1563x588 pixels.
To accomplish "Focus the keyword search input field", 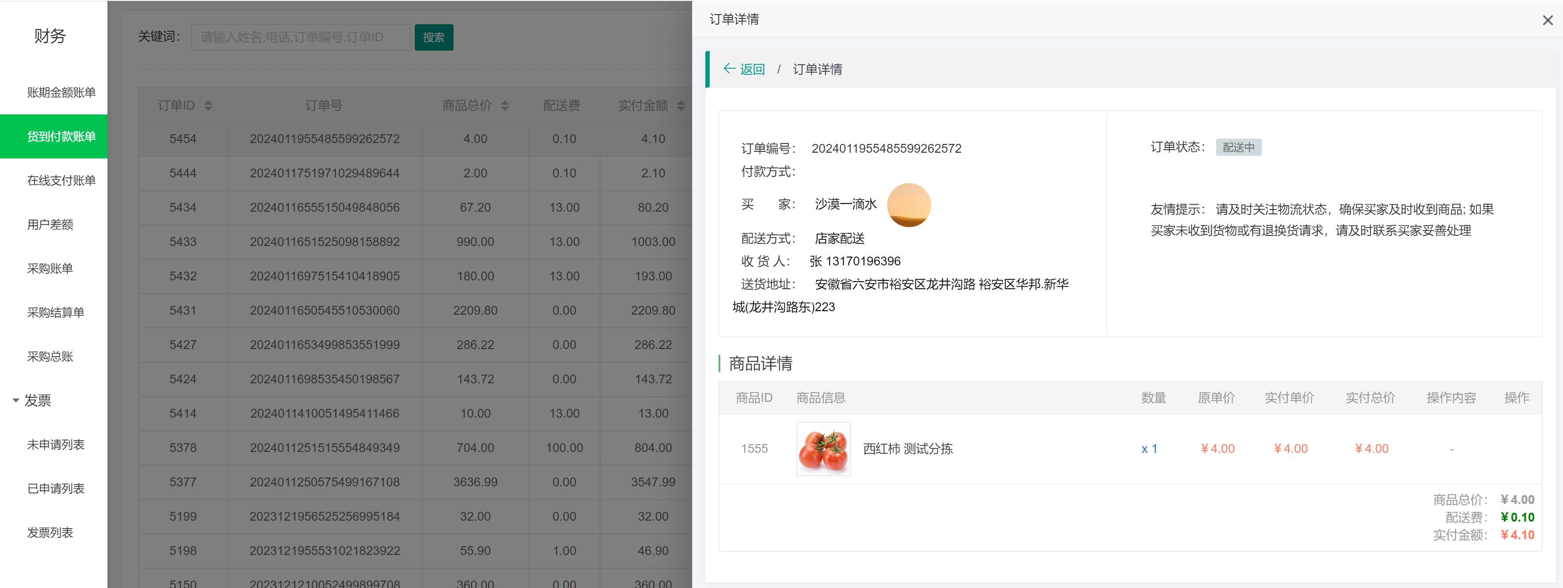I will [300, 37].
